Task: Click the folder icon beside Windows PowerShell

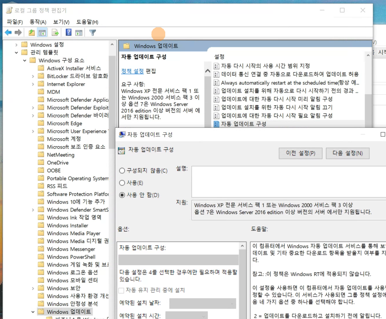Action: (x=41, y=257)
